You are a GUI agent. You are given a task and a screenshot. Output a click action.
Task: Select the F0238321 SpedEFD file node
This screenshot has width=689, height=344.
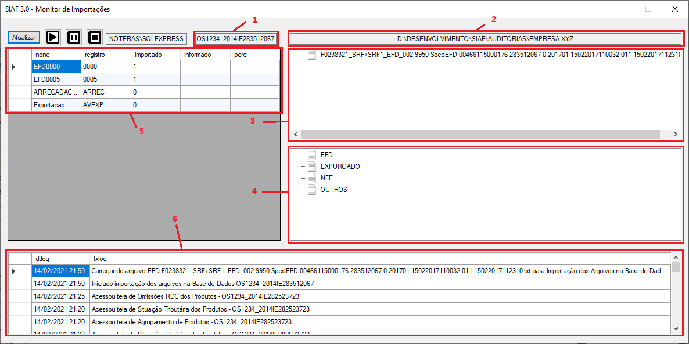494,55
